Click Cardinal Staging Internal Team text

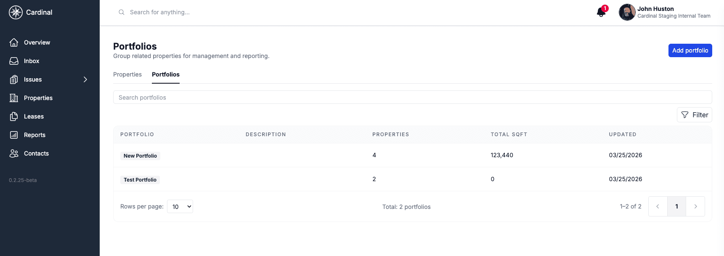[674, 16]
